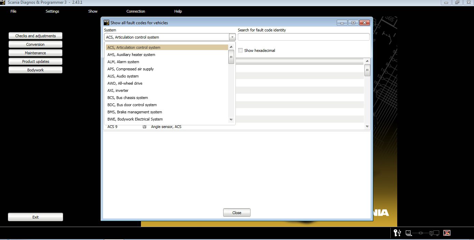Click the info icon in ACS 9 row
The width and height of the screenshot is (474, 240).
coord(144,127)
